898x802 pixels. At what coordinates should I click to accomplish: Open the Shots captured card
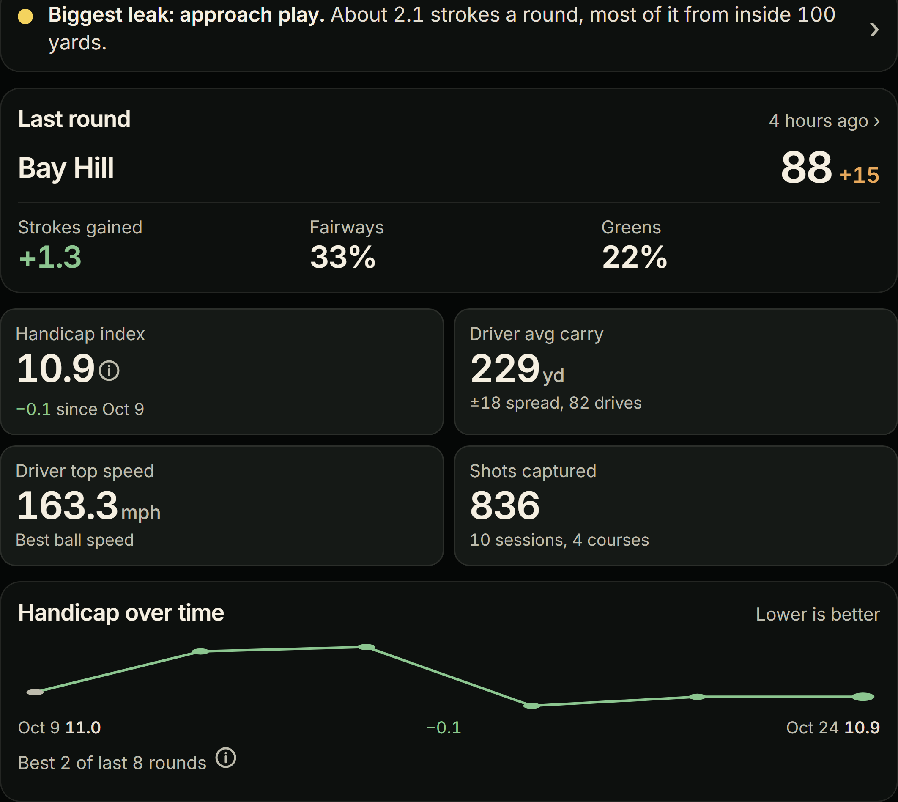pos(676,505)
